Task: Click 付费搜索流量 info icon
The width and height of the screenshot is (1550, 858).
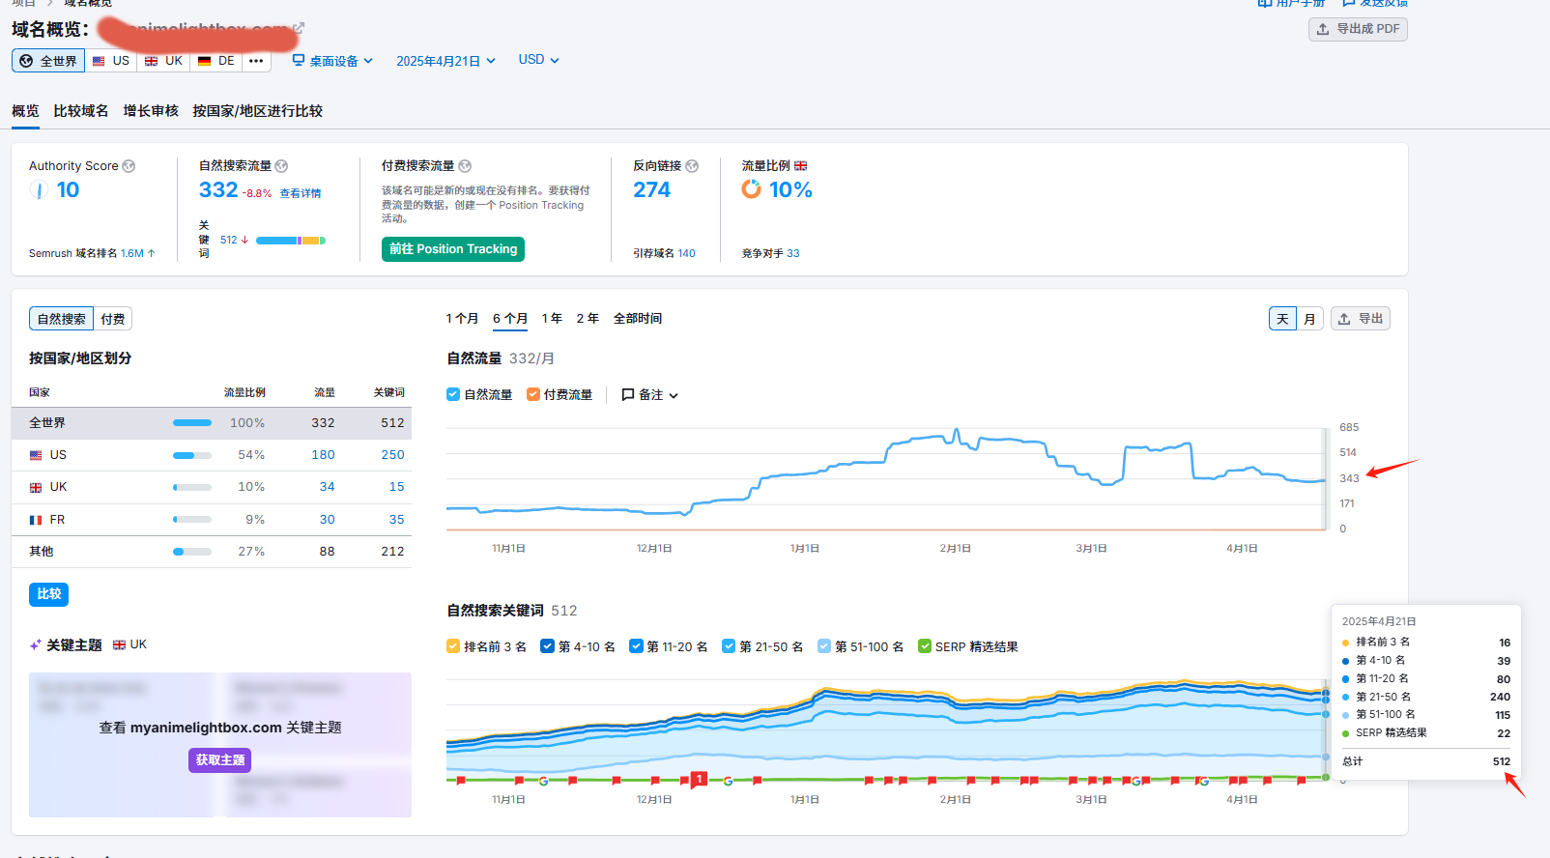Action: pos(465,166)
